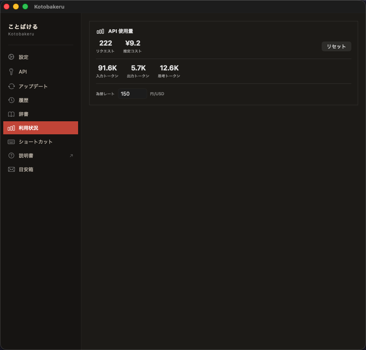Click the ¥9.2 推定コスト value
This screenshot has height=350, width=366.
tap(133, 44)
